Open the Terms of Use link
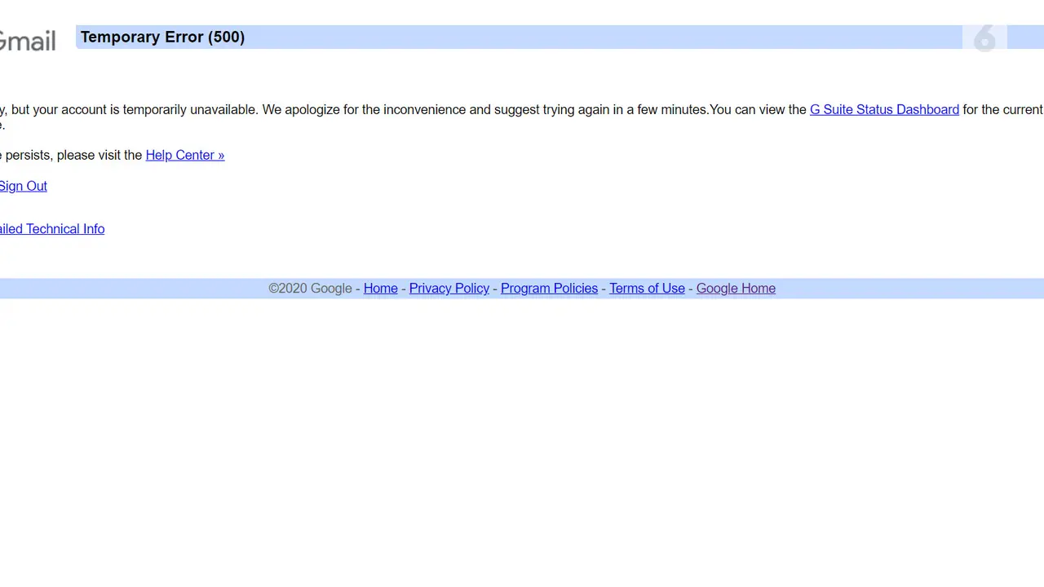The image size is (1044, 587). [x=647, y=289]
